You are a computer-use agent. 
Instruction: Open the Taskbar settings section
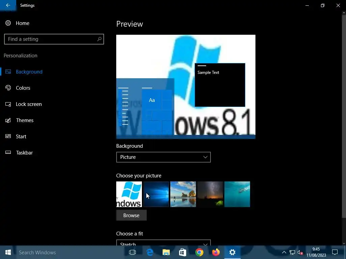point(24,153)
